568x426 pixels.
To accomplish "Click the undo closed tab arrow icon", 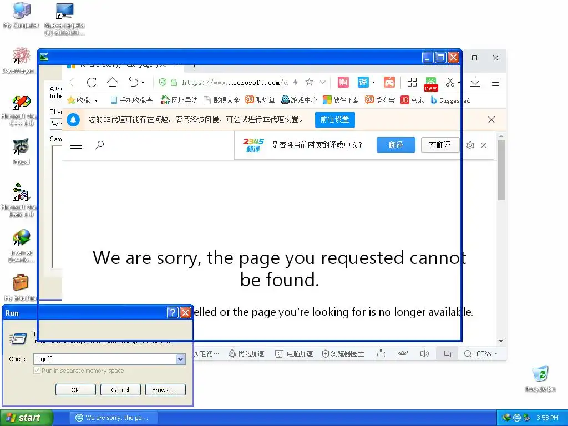I will click(x=133, y=82).
